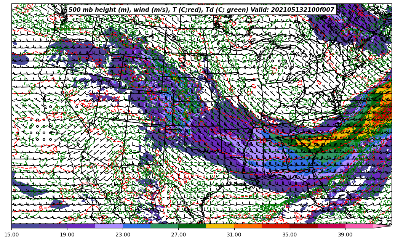The width and height of the screenshot is (395, 241).
Task: Click the 31.00 colorbar tick label
Action: 234,235
